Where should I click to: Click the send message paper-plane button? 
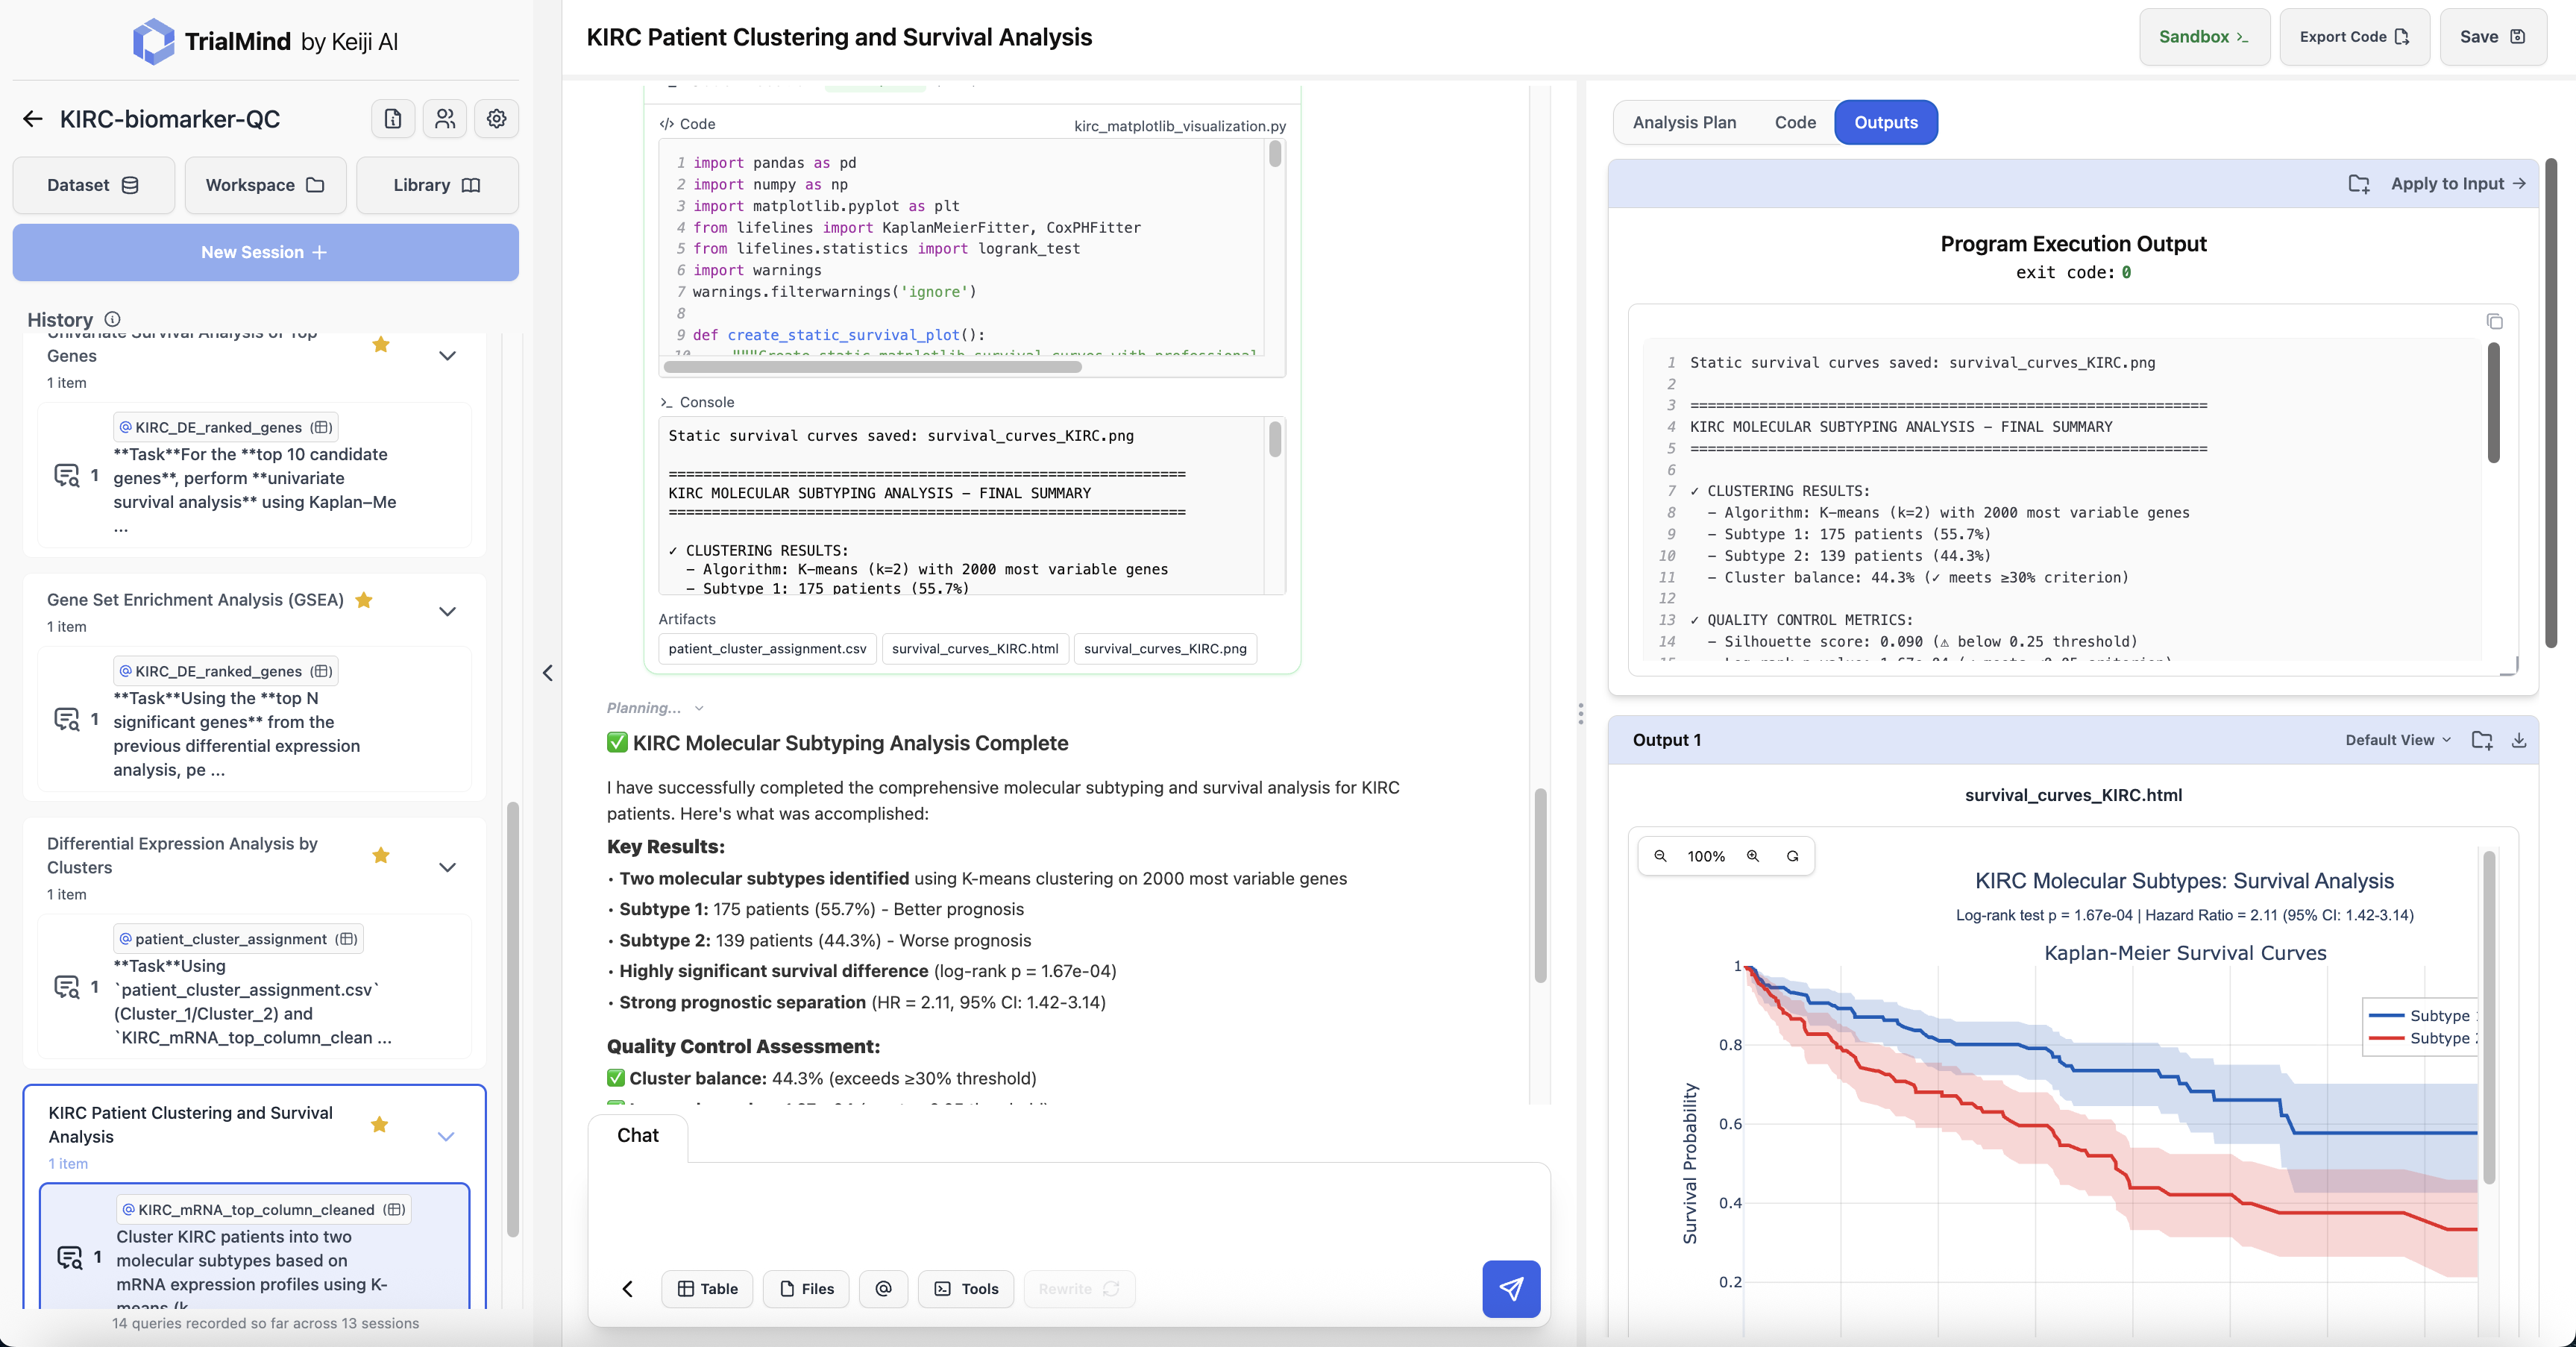1511,1289
